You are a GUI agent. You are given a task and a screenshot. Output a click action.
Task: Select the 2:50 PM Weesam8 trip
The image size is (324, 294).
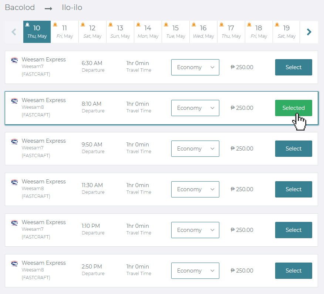coord(294,271)
